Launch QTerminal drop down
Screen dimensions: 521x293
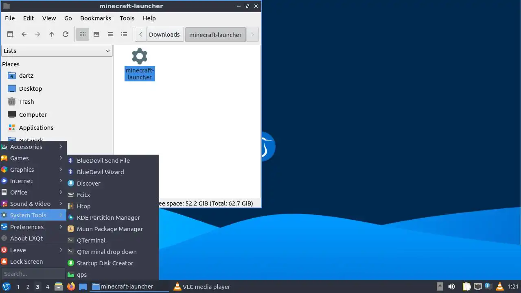pyautogui.click(x=113, y=252)
